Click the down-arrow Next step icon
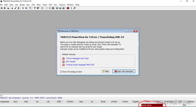 12,8
